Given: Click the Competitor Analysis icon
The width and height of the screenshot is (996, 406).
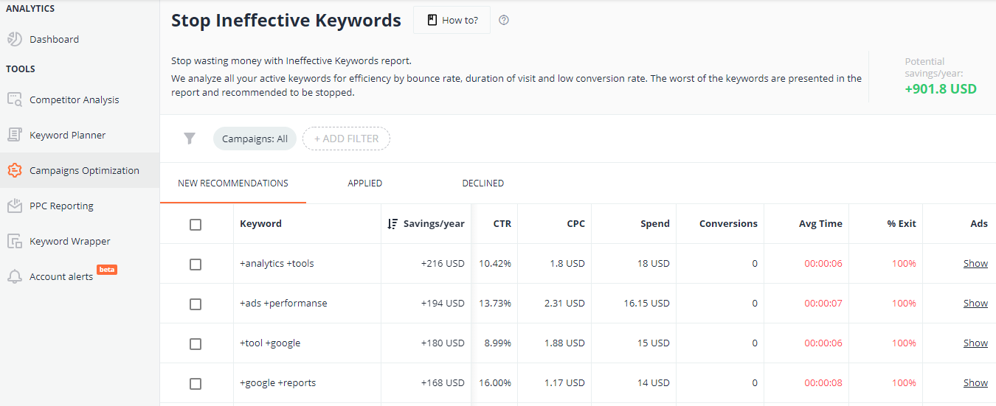Looking at the screenshot, I should 15,99.
